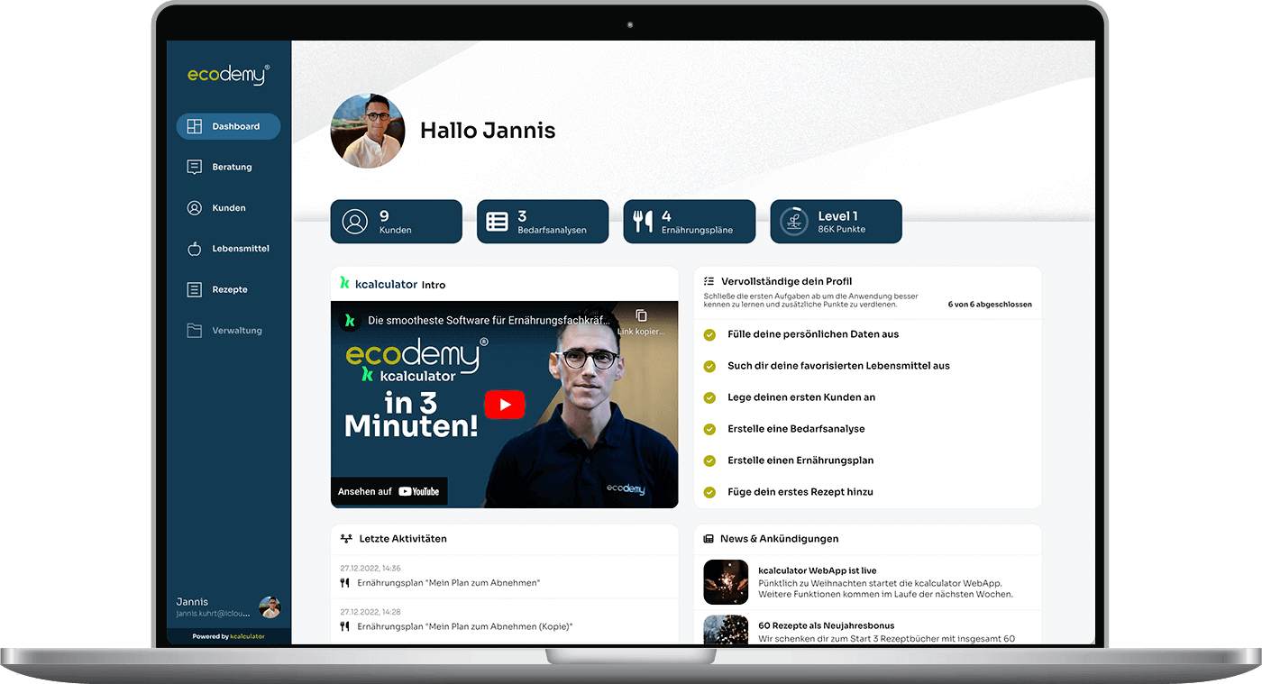The height and width of the screenshot is (684, 1262).
Task: Click the 4 Ernährungspläne stat card
Action: tap(689, 222)
